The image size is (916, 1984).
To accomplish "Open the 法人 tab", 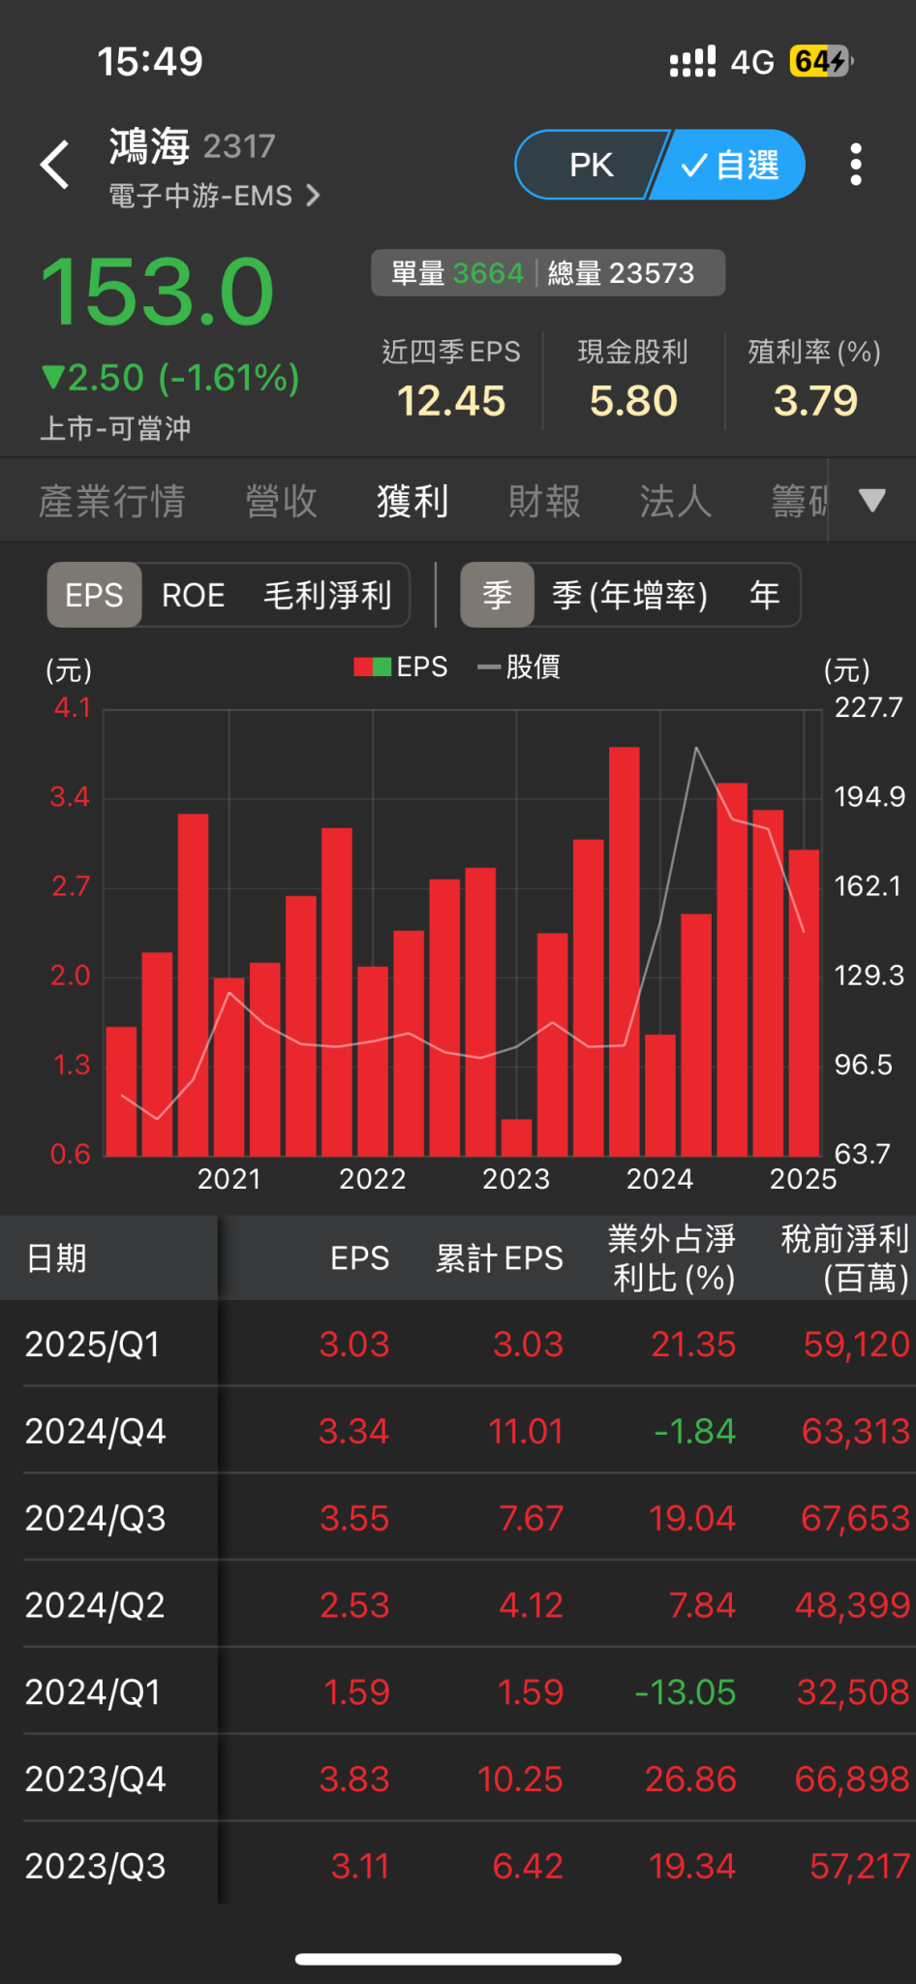I will (x=676, y=501).
